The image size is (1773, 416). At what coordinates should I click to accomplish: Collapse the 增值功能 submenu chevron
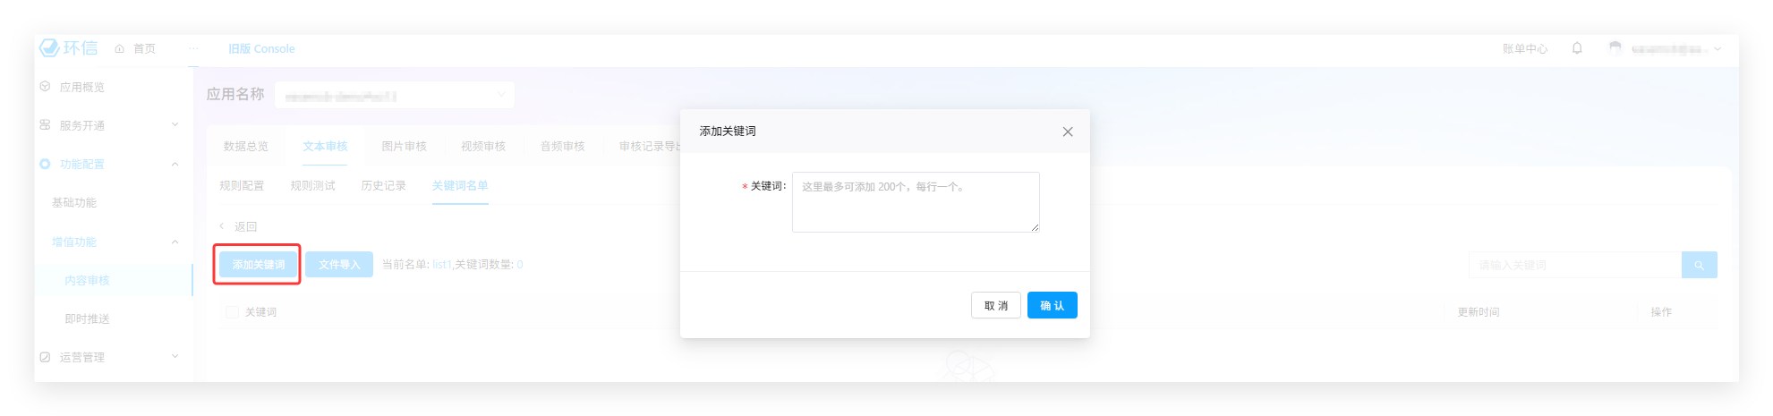pos(175,242)
